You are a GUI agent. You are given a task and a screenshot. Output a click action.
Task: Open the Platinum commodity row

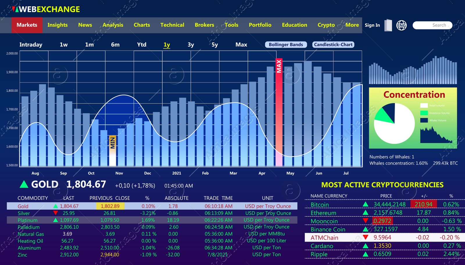[x=152, y=220]
